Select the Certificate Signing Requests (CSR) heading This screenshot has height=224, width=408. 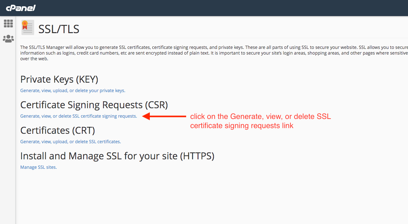click(x=94, y=105)
